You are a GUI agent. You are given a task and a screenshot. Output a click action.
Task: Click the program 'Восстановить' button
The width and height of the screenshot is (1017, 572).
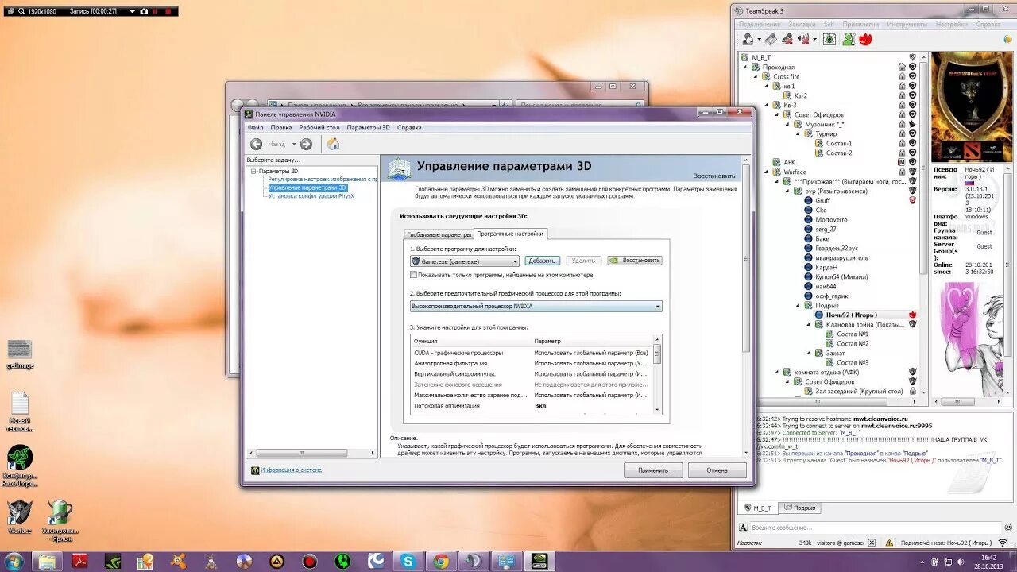pyautogui.click(x=635, y=261)
